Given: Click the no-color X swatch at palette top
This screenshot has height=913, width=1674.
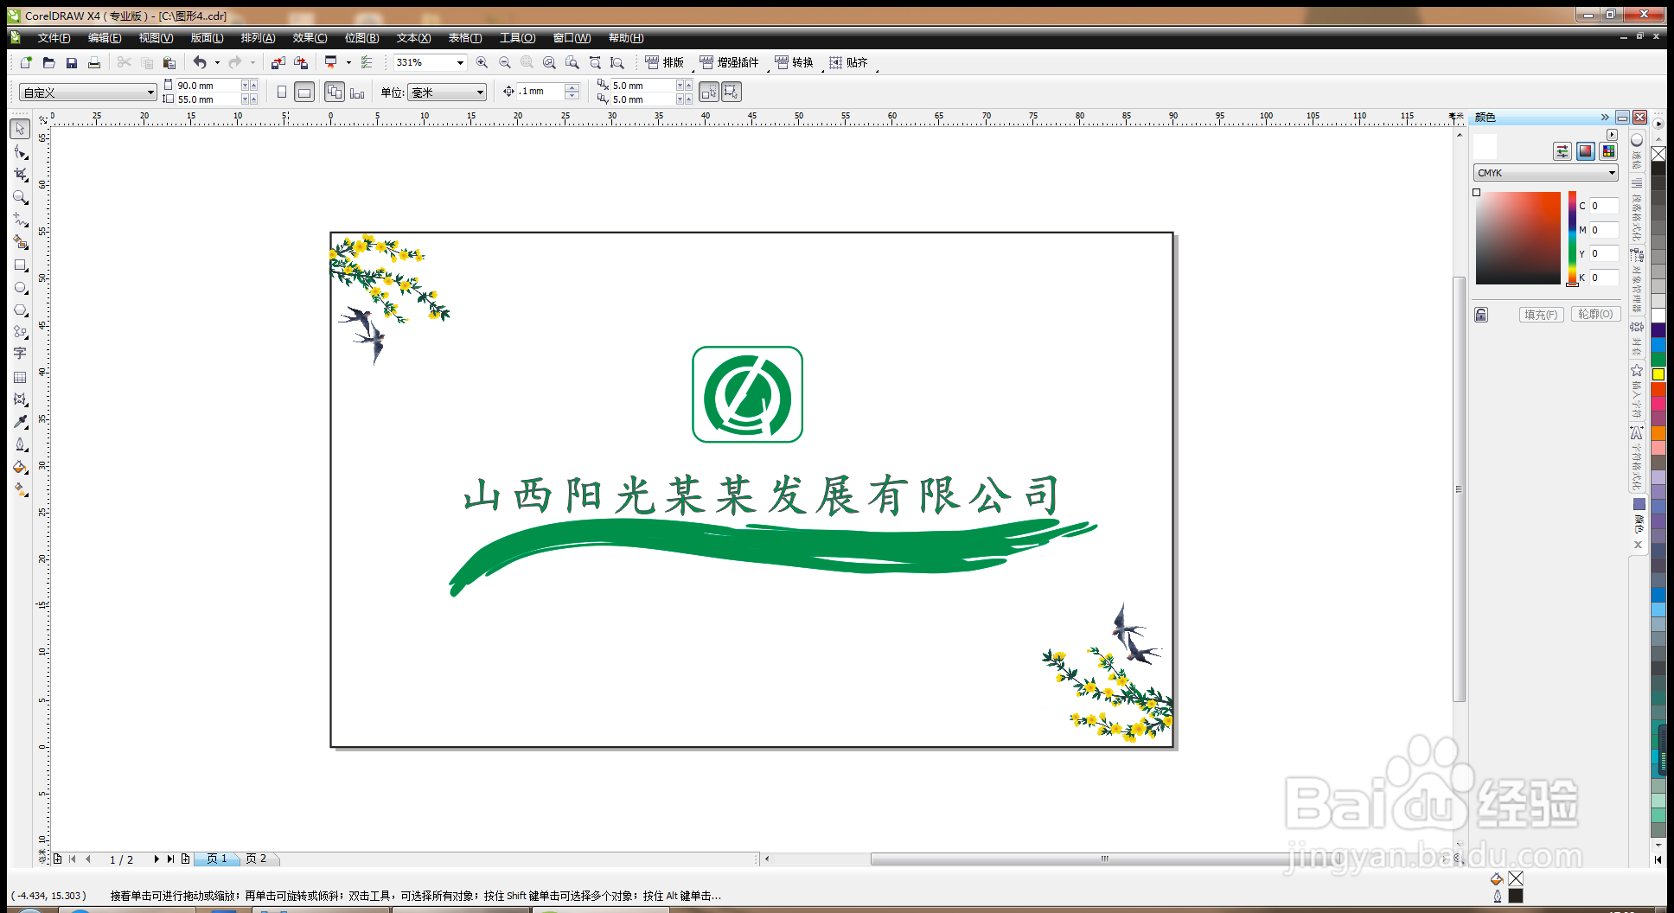Looking at the screenshot, I should tap(1658, 154).
